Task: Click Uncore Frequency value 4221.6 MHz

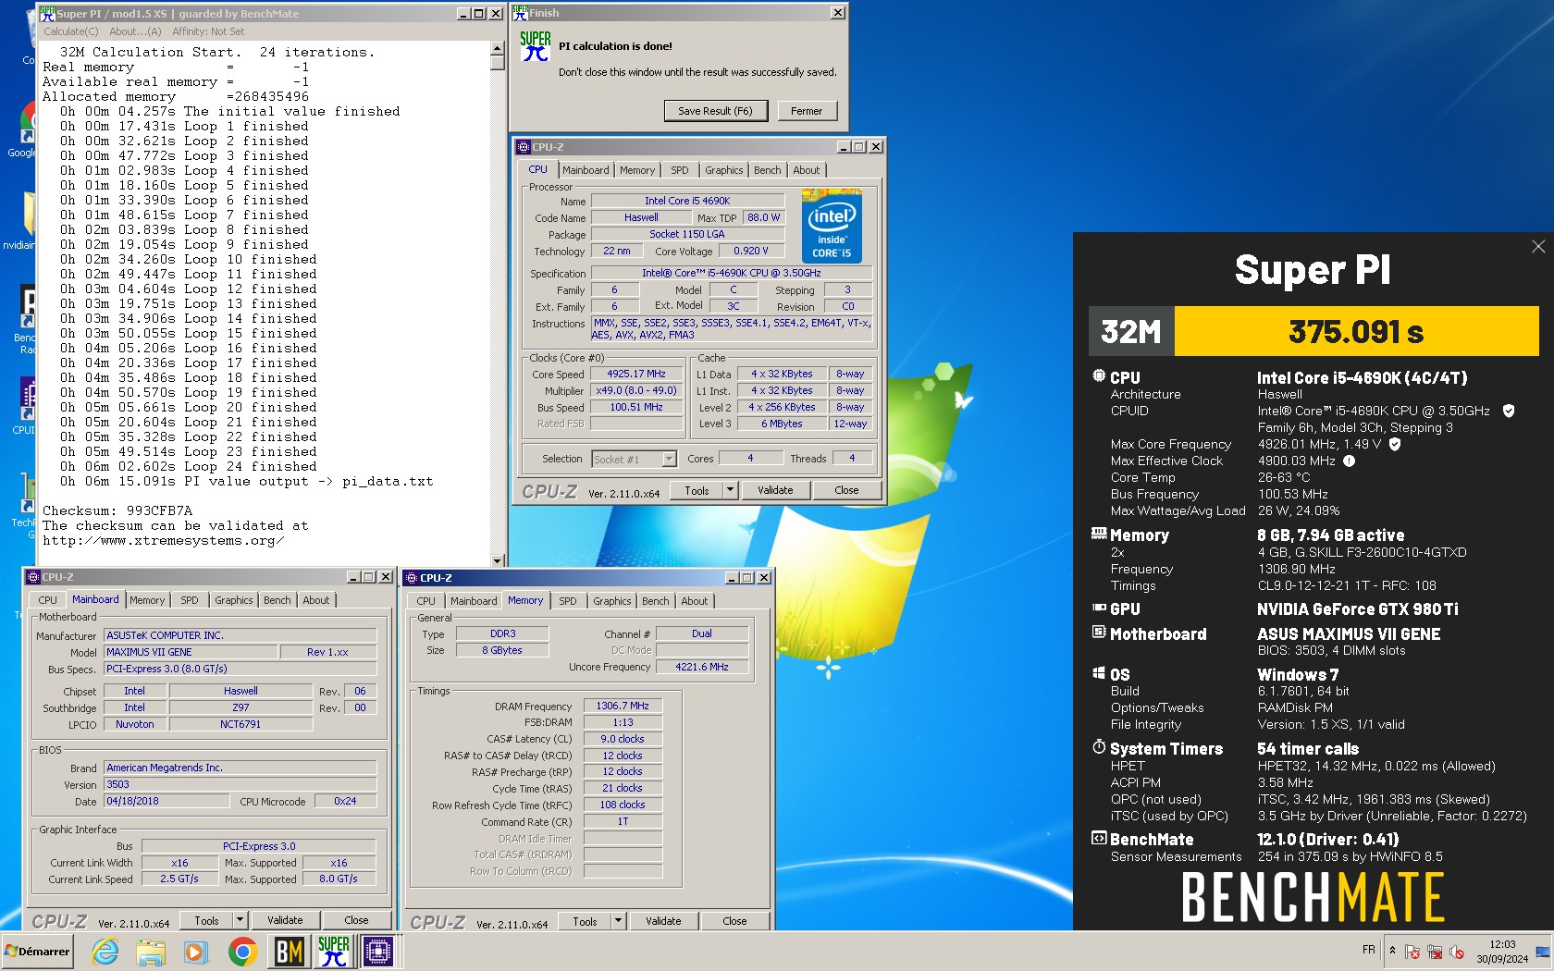Action: (x=702, y=667)
